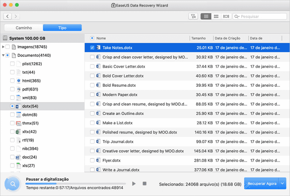Expand the Imagens(18745) category
Screen dimensions: 290x196
coord(3,47)
